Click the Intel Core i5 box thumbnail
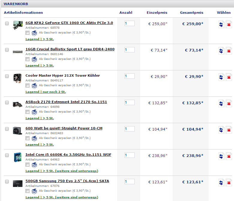Viewport: 234px width, 201px height. (x=18, y=157)
